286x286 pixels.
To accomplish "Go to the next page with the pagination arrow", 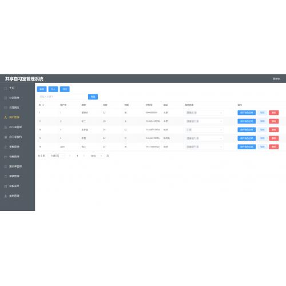I will point(84,156).
